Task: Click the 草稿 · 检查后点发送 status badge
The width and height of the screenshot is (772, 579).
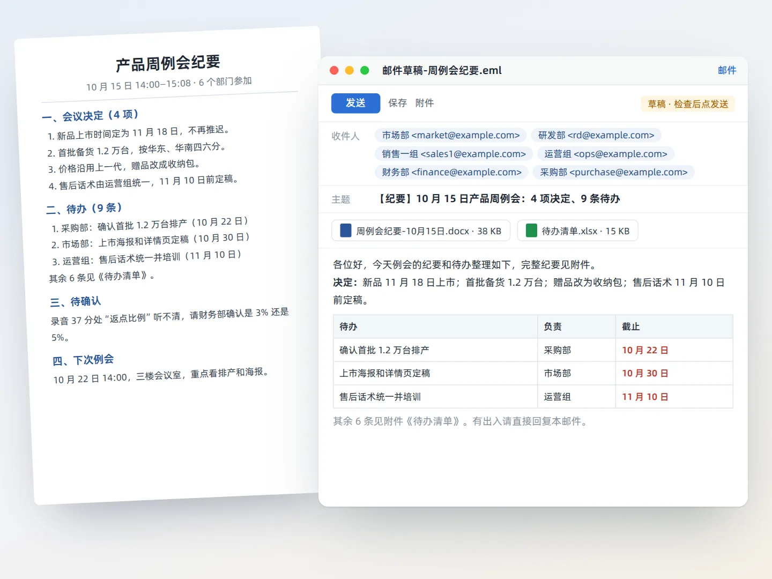Action: pos(688,104)
